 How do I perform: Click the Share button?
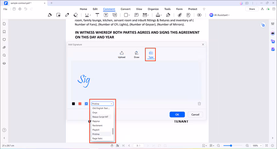point(252,9)
